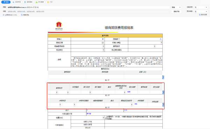Expand the 凭证类别 dropdown

coord(103,50)
